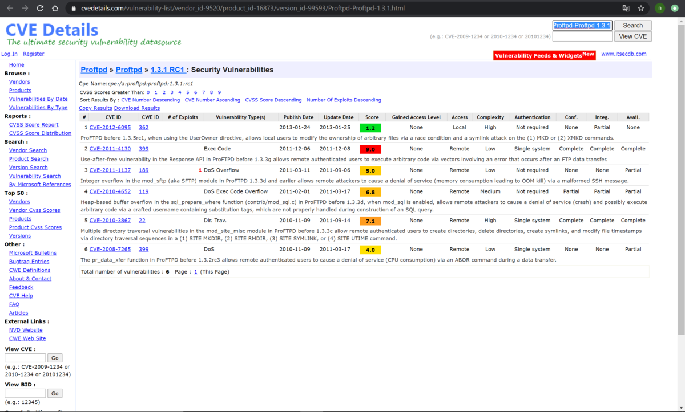The image size is (685, 412).
Task: Click the search input with Proftpd text
Action: pos(582,25)
